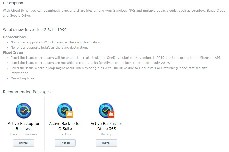Click the red cloud badge on Office 365 icon

(x=111, y=115)
